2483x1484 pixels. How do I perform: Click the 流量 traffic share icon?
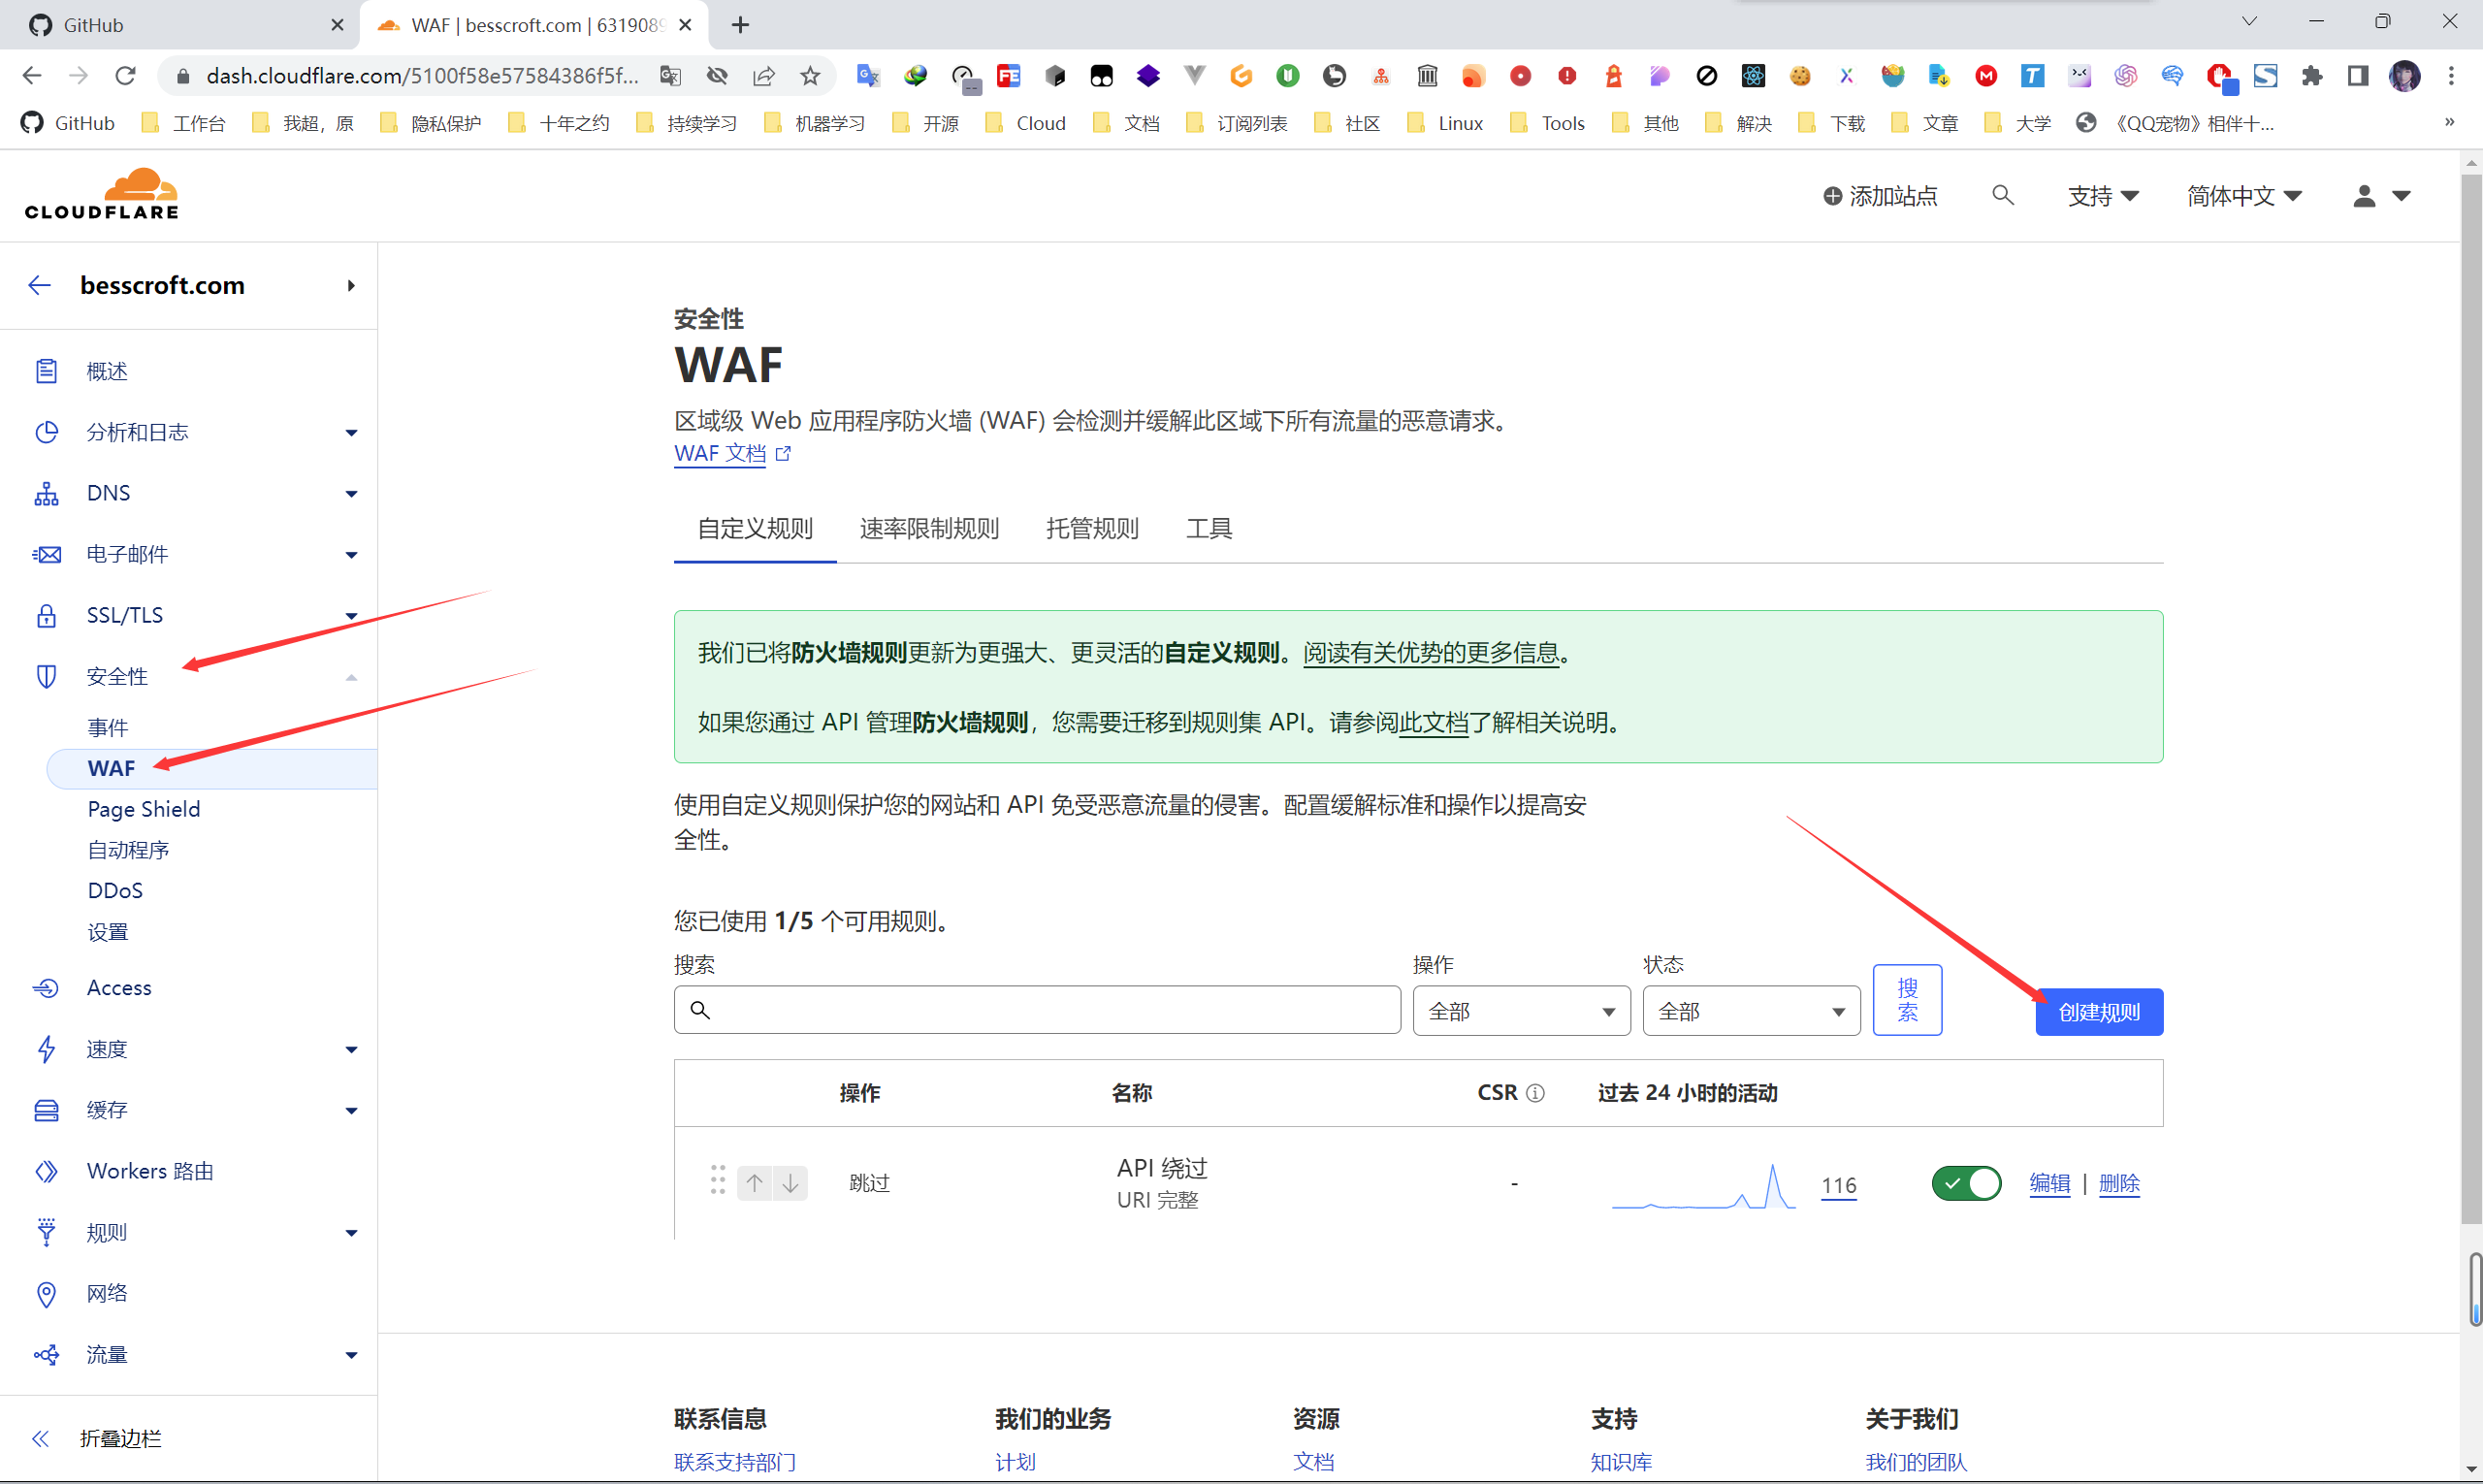click(46, 1355)
